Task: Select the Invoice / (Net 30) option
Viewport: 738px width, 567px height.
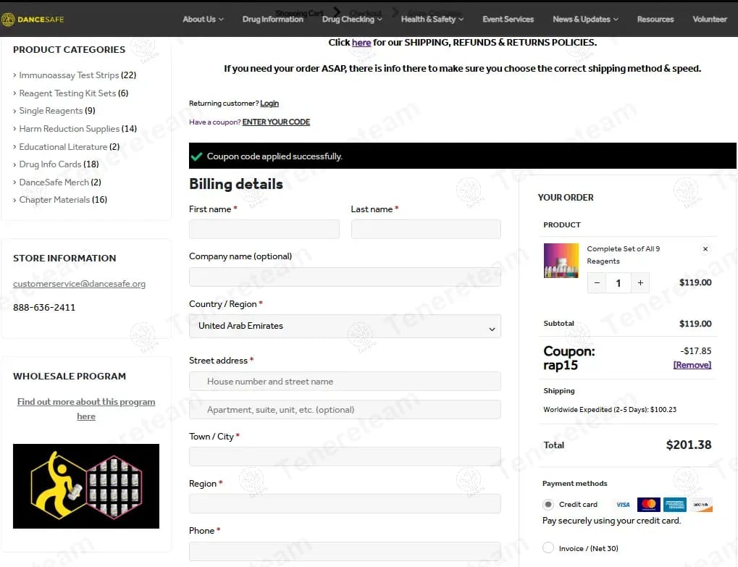Action: tap(548, 547)
